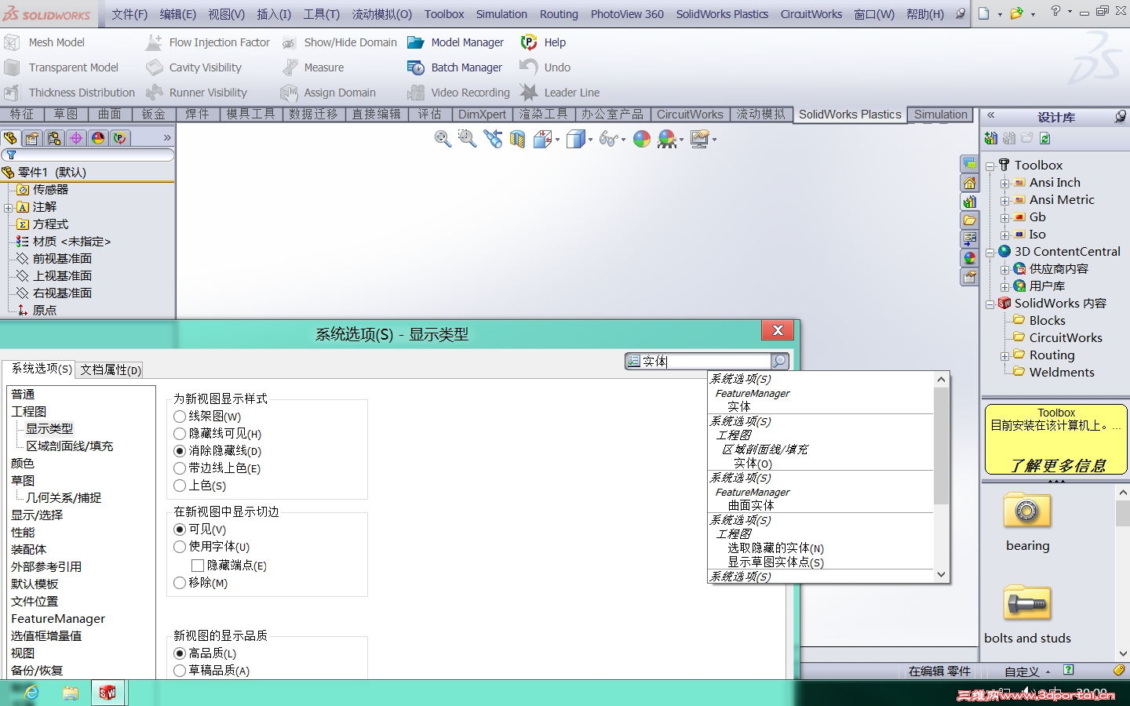
Task: Click the Previous View icon
Action: point(493,140)
